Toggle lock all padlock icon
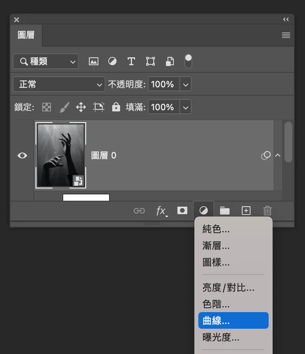This screenshot has width=305, height=354. [116, 107]
